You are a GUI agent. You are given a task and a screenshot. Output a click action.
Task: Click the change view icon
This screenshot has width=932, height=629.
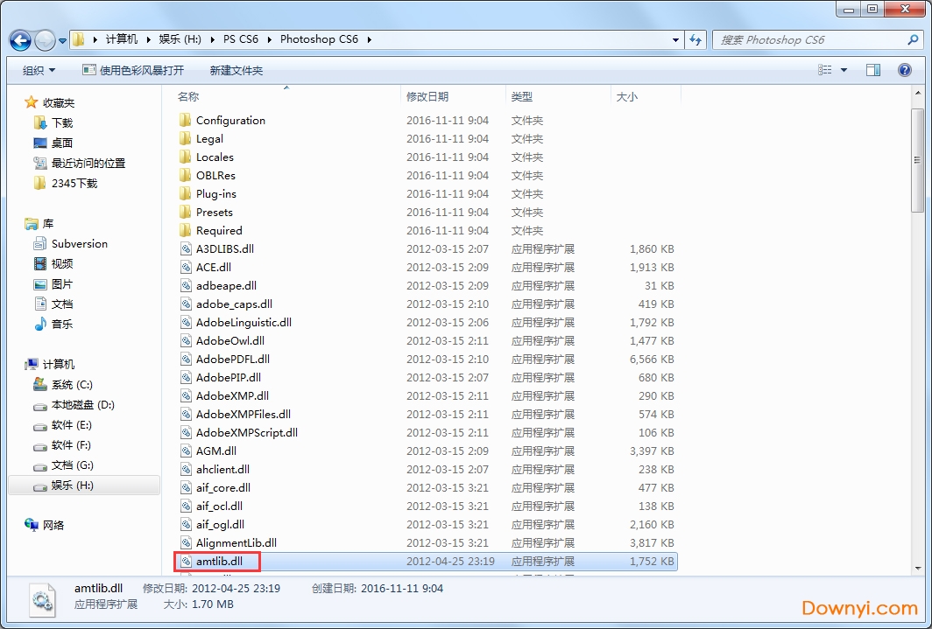click(825, 70)
